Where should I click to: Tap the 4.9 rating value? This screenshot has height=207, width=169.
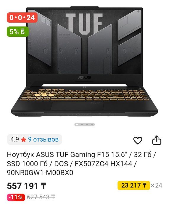(x=15, y=139)
